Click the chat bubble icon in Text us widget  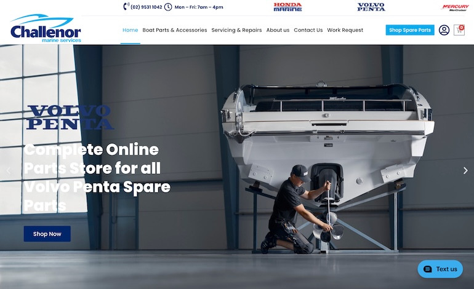[427, 269]
